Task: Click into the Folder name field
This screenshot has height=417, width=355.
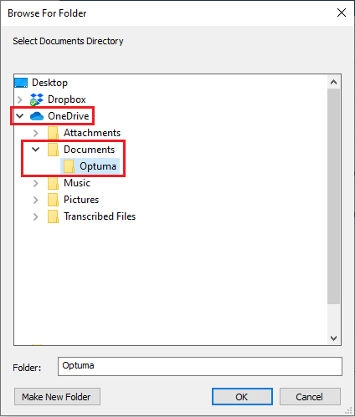Action: point(200,366)
